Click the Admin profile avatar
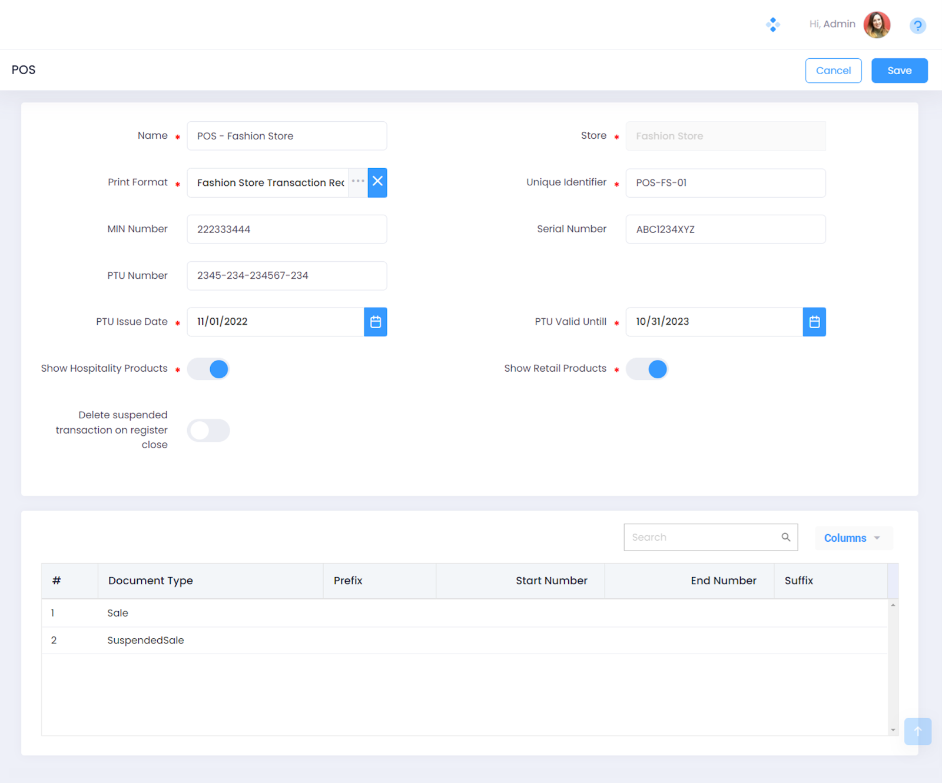The image size is (942, 783). 876,25
